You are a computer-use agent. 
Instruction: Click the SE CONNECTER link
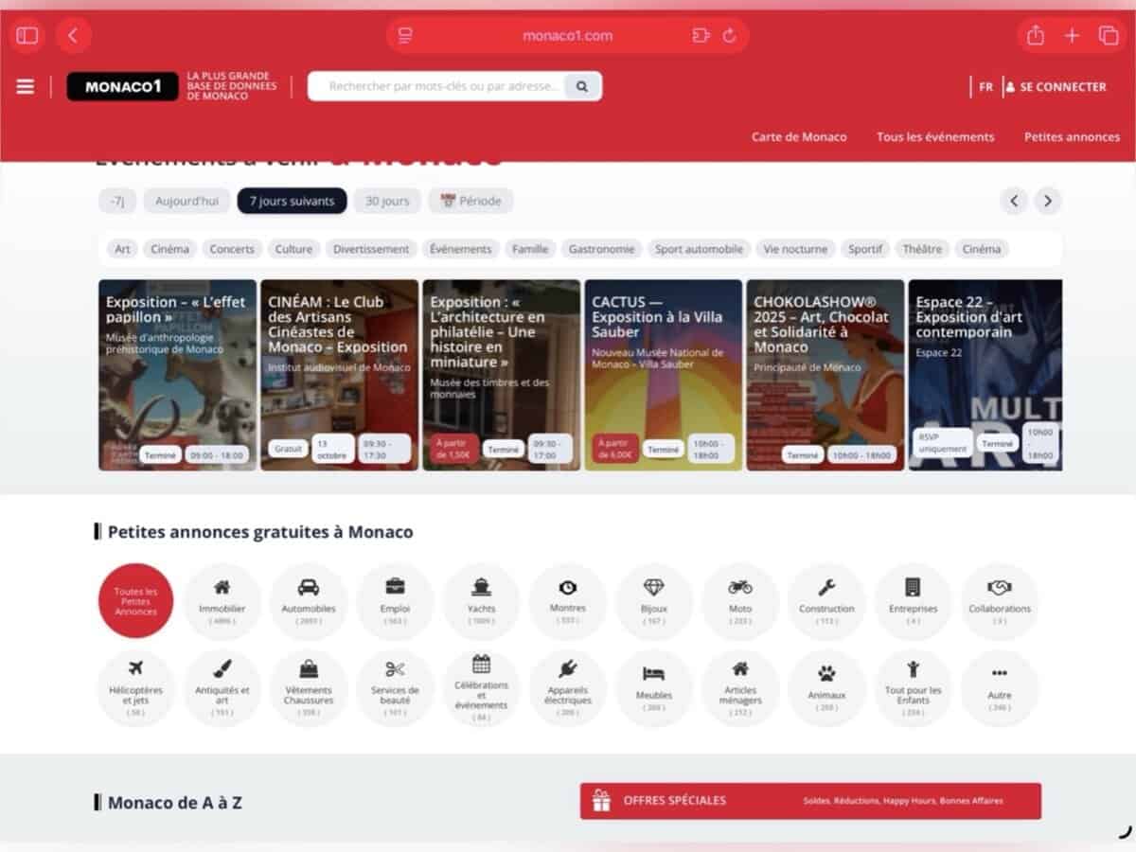pyautogui.click(x=1056, y=86)
